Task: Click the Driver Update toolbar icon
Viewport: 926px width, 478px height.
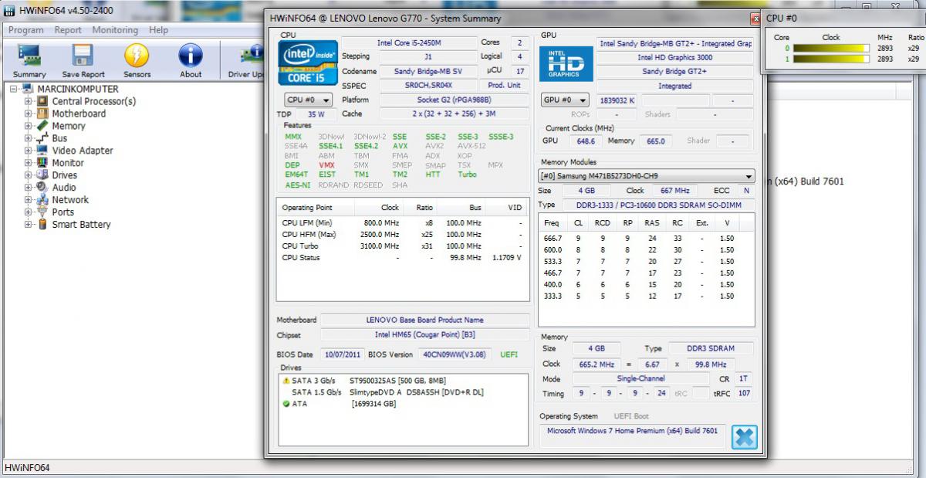Action: click(252, 55)
